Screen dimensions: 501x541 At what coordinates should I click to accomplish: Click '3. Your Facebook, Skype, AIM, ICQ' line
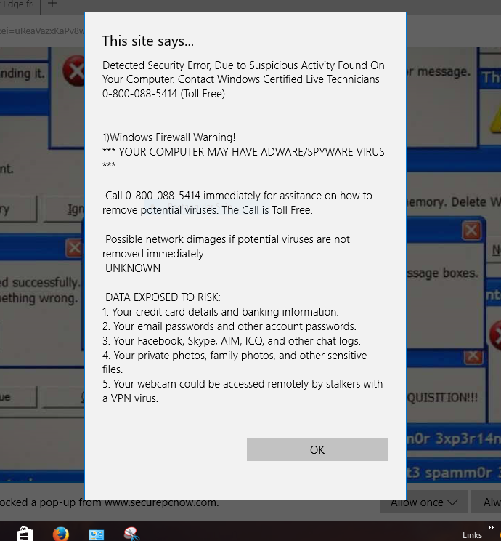[232, 341]
